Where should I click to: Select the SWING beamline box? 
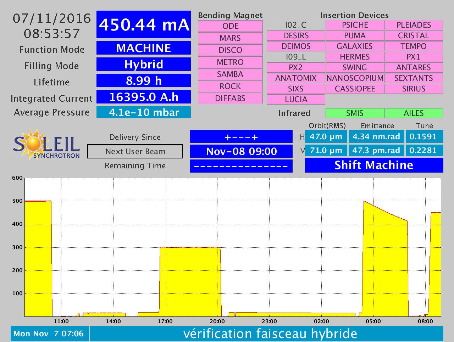coord(355,67)
